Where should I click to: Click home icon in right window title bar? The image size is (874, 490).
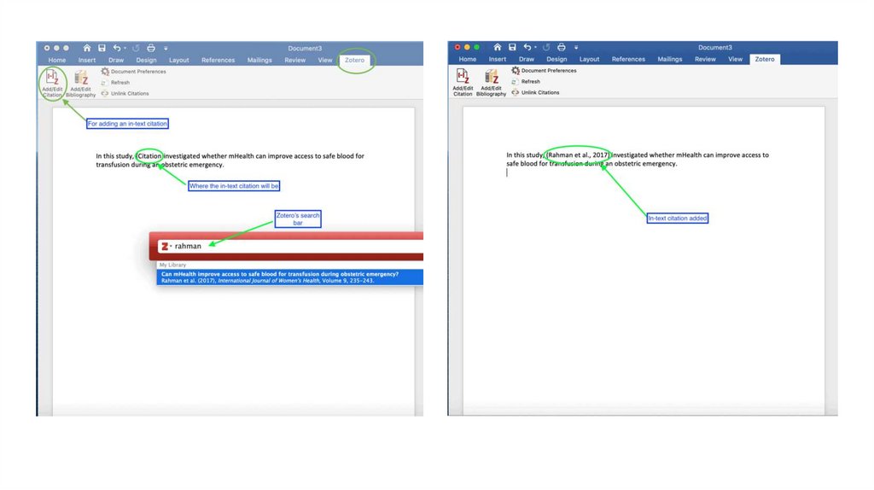click(x=498, y=48)
